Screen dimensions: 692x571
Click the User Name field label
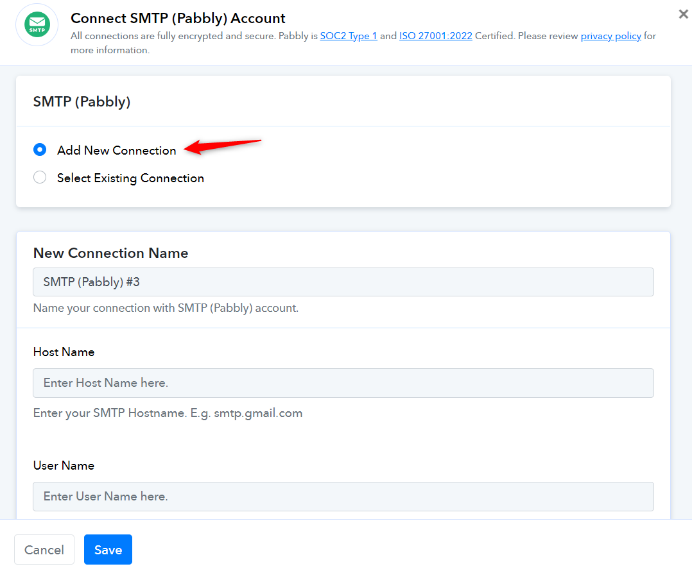[x=64, y=466]
